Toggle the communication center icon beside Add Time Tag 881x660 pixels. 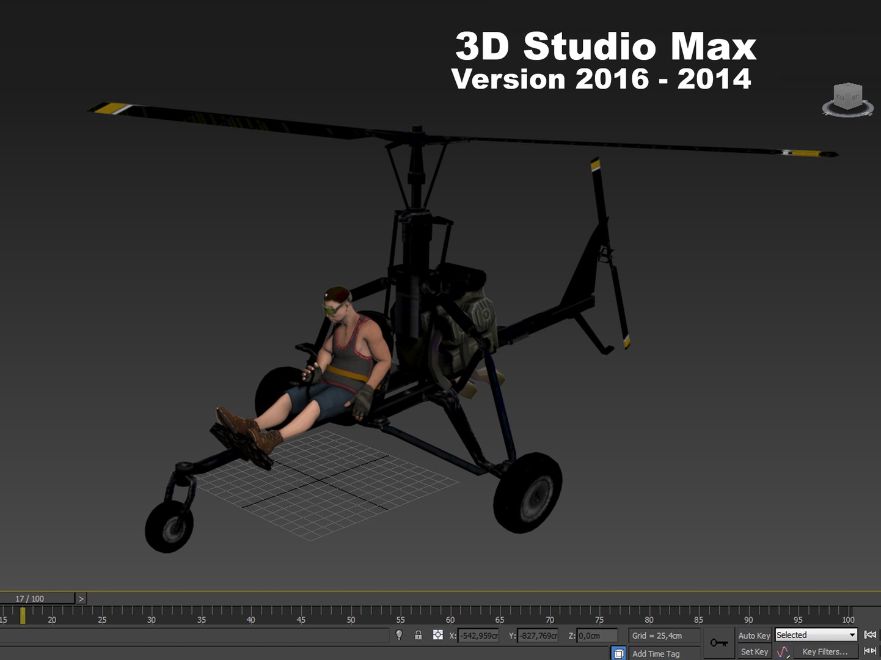[619, 653]
